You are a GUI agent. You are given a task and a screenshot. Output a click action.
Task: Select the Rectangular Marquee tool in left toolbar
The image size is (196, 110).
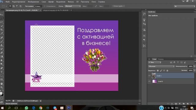click(x=2, y=18)
